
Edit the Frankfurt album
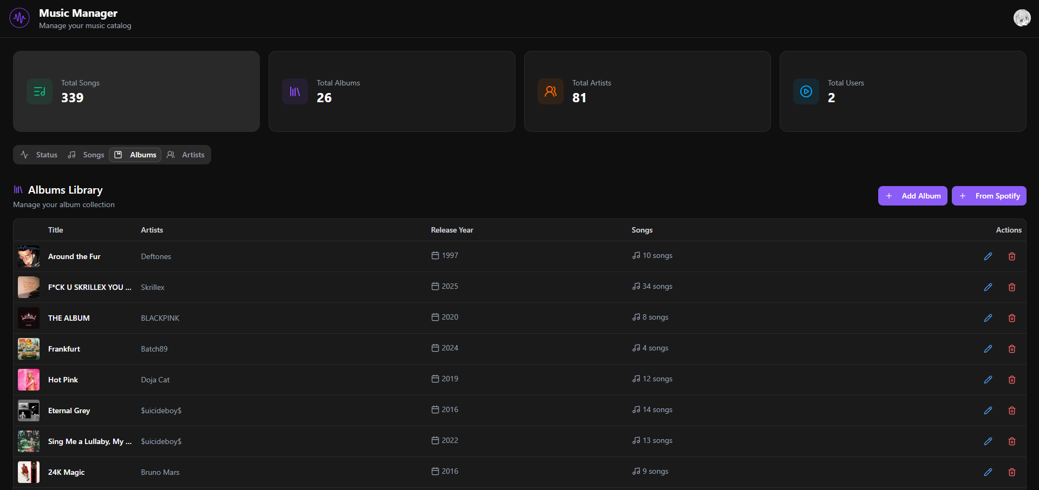tap(988, 349)
